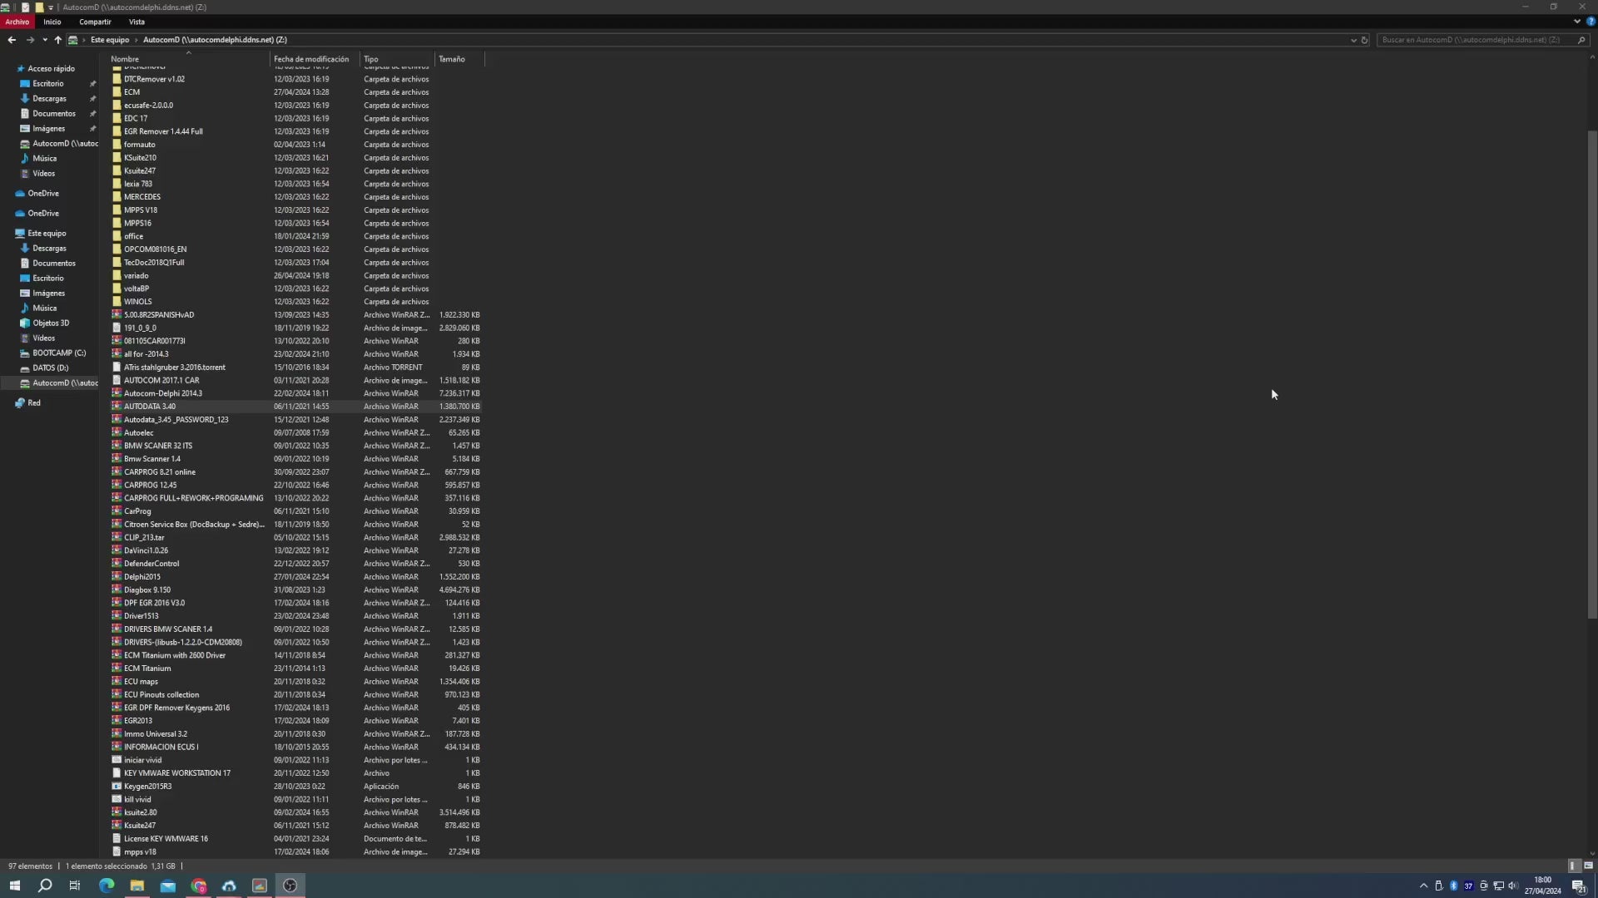This screenshot has height=898, width=1598.
Task: Open Bluetooth tray icon
Action: pyautogui.click(x=1453, y=886)
